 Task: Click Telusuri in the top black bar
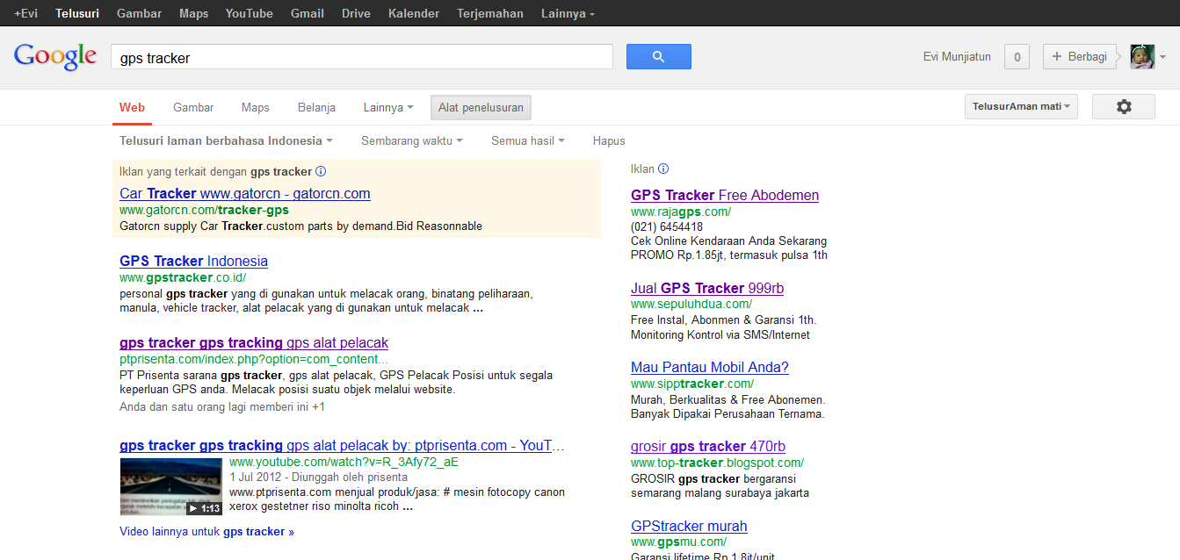(77, 13)
